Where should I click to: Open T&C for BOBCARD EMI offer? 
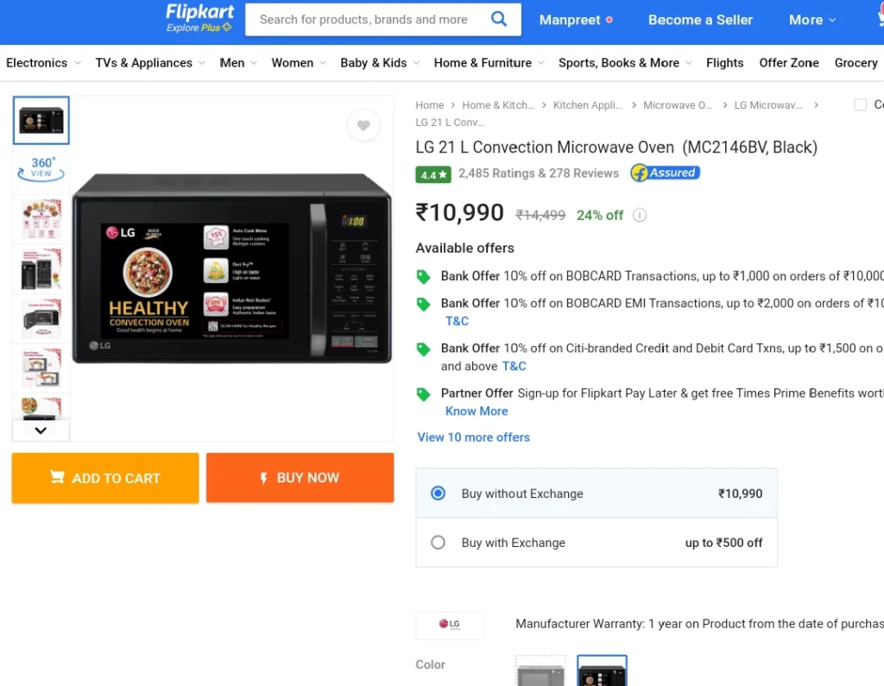[x=457, y=321]
